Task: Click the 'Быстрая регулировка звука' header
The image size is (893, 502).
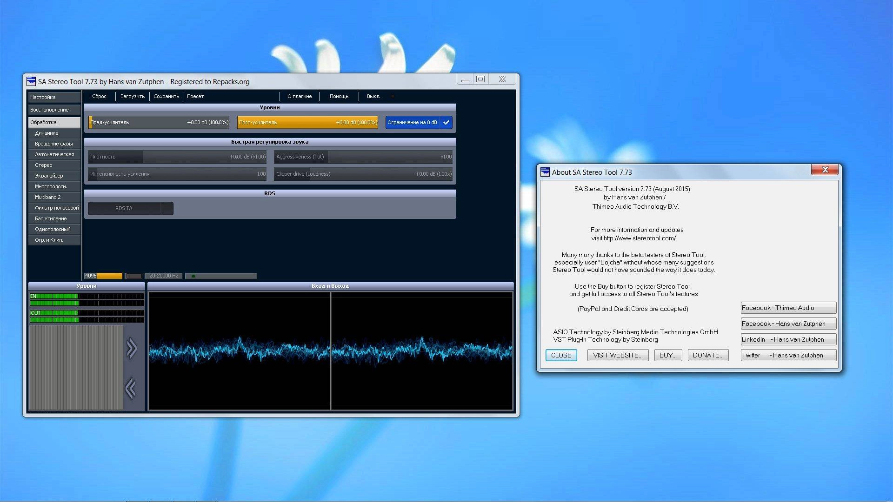Action: coord(270,142)
